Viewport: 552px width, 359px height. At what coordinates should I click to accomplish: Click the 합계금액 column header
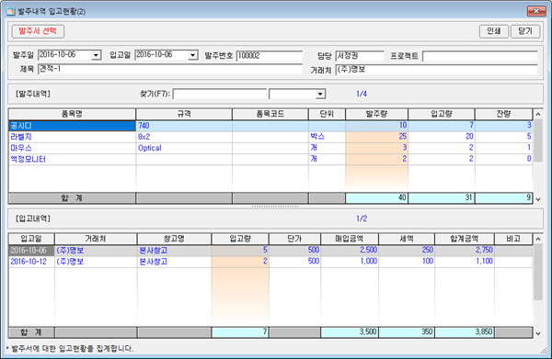tap(465, 239)
